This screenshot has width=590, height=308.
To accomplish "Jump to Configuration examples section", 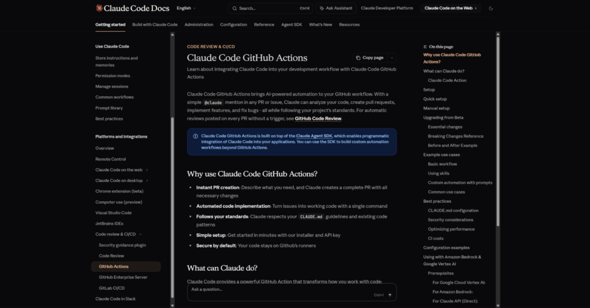I will click(x=447, y=248).
